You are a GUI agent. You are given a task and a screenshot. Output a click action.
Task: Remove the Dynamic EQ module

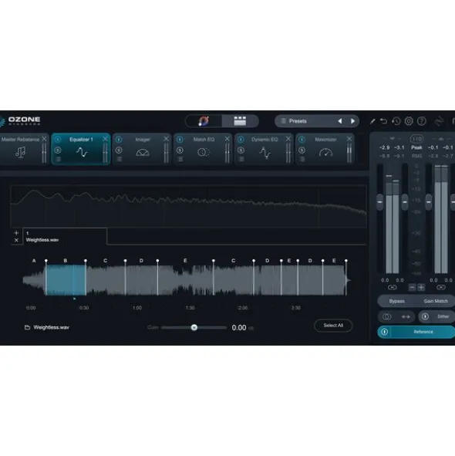click(x=288, y=139)
